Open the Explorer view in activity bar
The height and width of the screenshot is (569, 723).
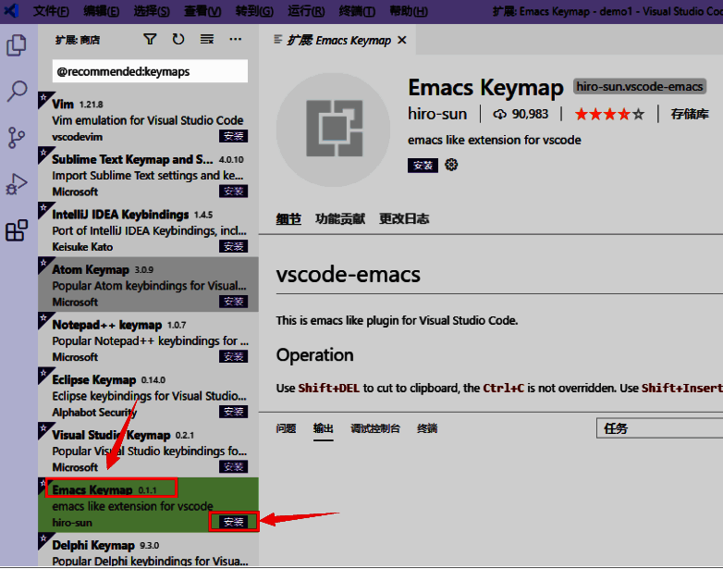pos(17,44)
